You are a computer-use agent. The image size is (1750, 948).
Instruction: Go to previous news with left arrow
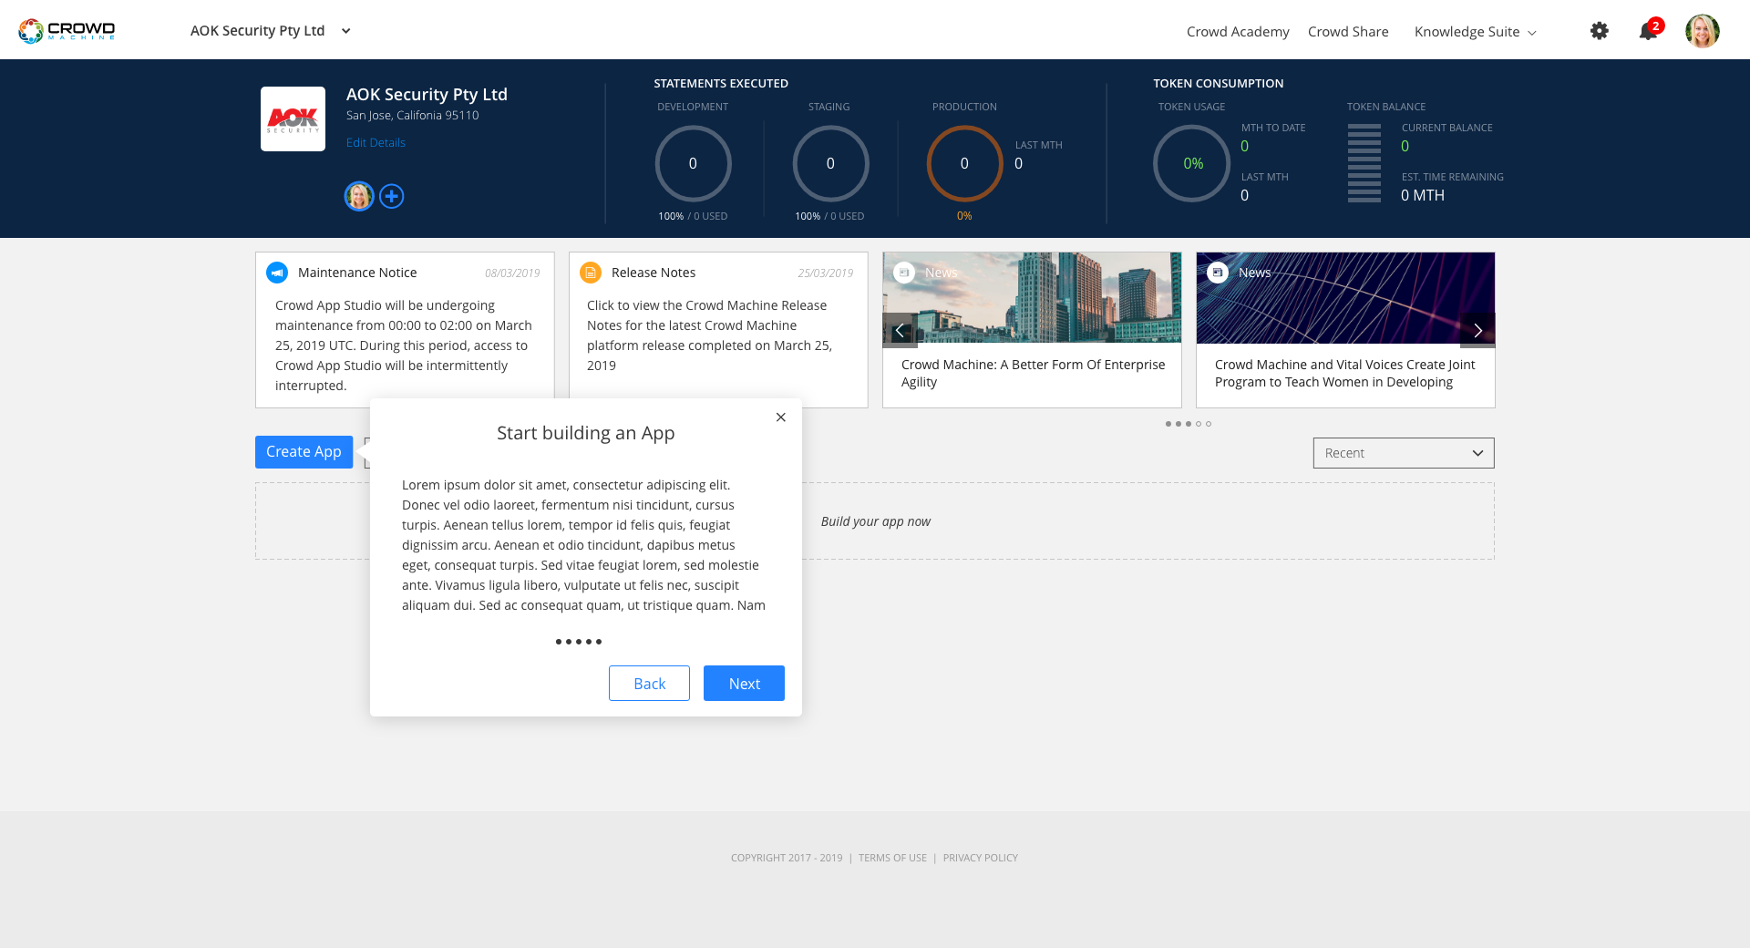(900, 330)
